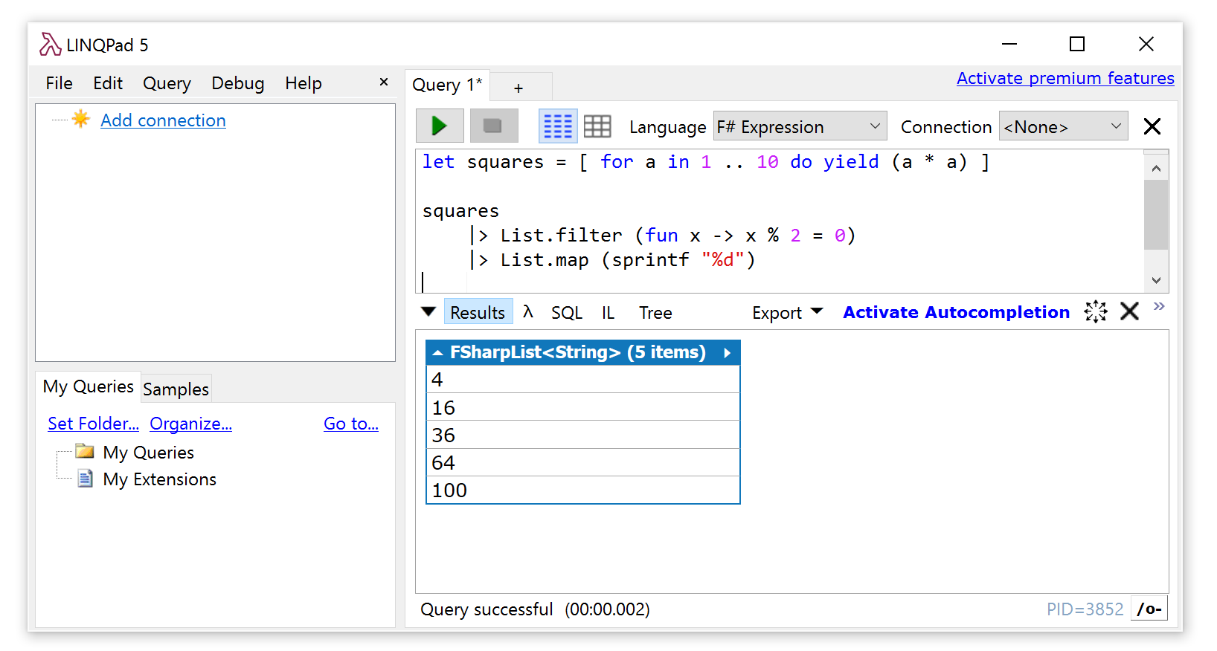Select the IL output tab
The width and height of the screenshot is (1217, 651).
(608, 313)
